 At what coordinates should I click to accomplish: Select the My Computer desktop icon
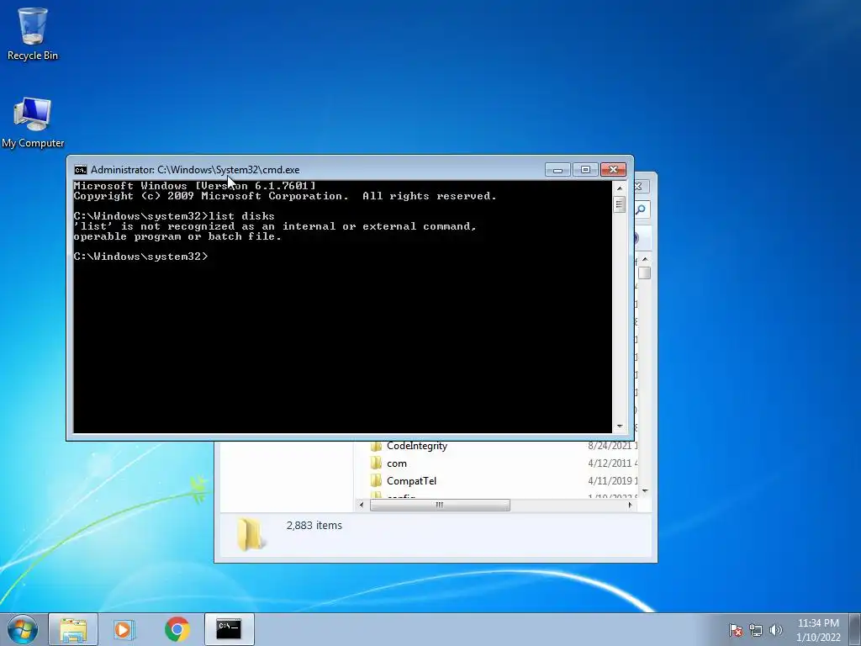pos(33,122)
